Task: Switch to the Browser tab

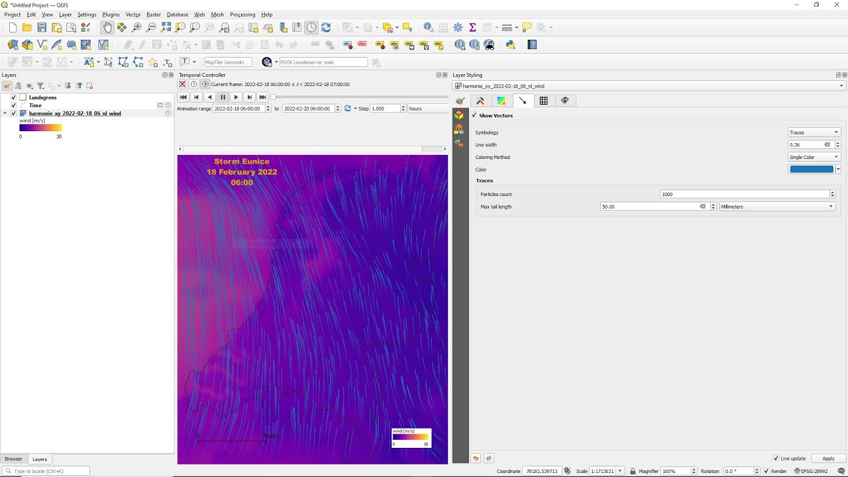Action: coord(13,459)
